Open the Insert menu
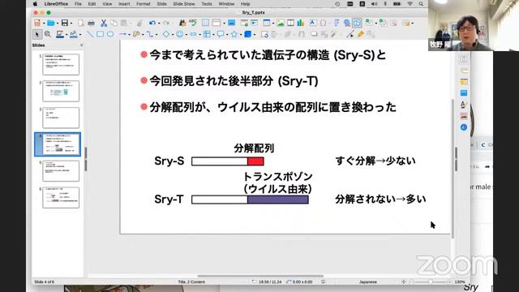This screenshot has height=292, width=519. click(x=124, y=4)
